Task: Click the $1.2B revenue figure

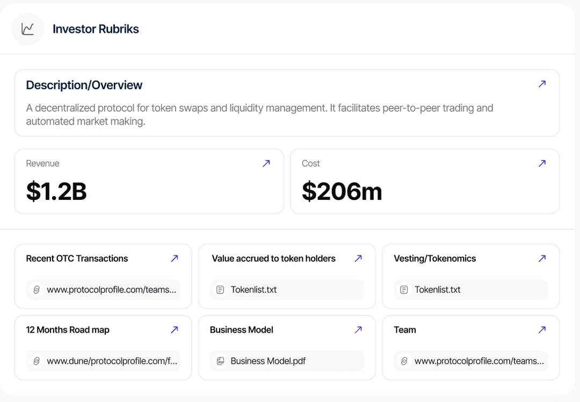Action: click(56, 191)
